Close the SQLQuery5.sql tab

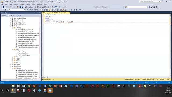pyautogui.click(x=69, y=13)
